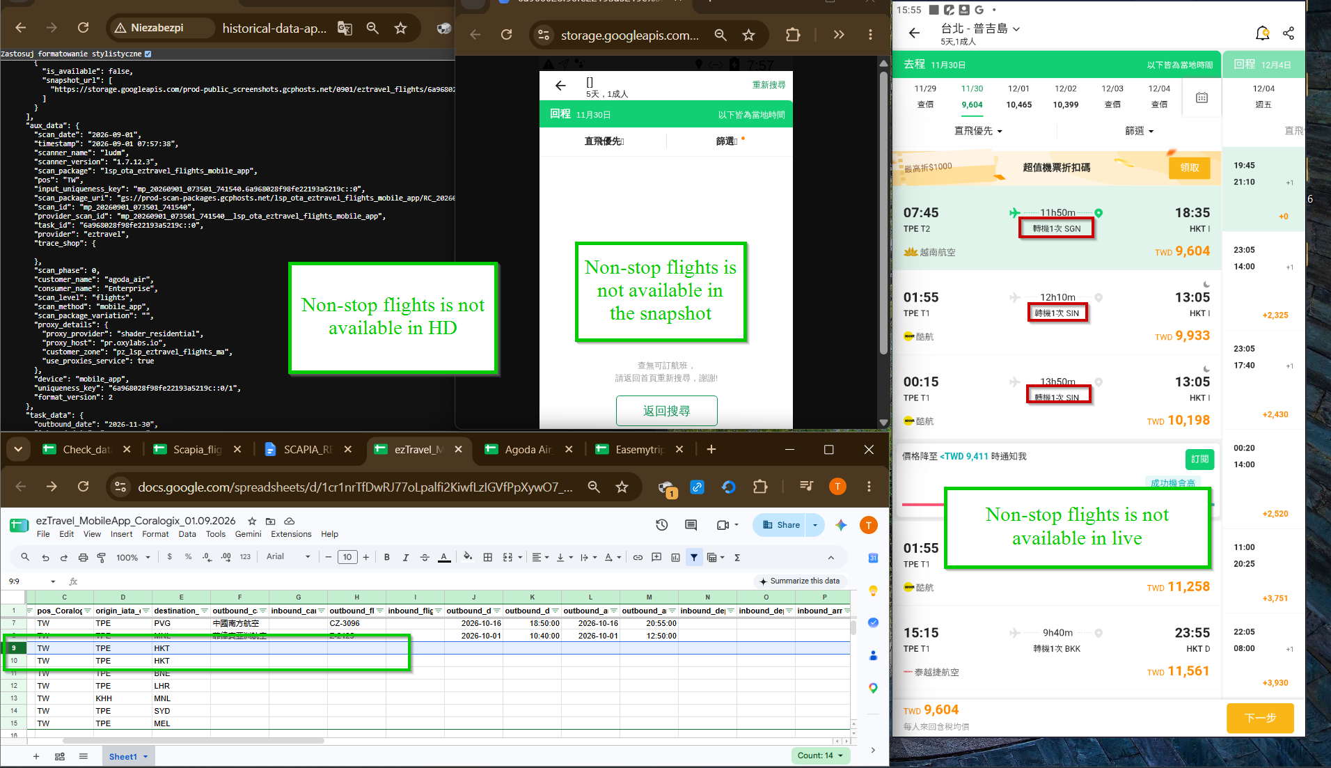The width and height of the screenshot is (1331, 768).
Task: Click the calendar icon beside flight dates
Action: tap(1202, 97)
